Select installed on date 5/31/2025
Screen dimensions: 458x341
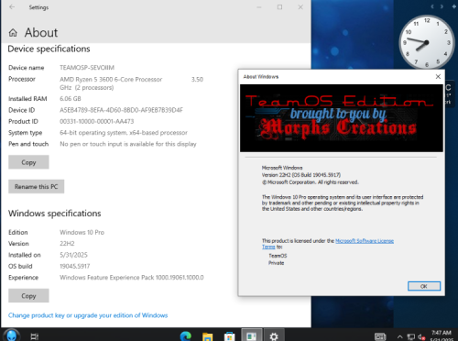pos(73,255)
